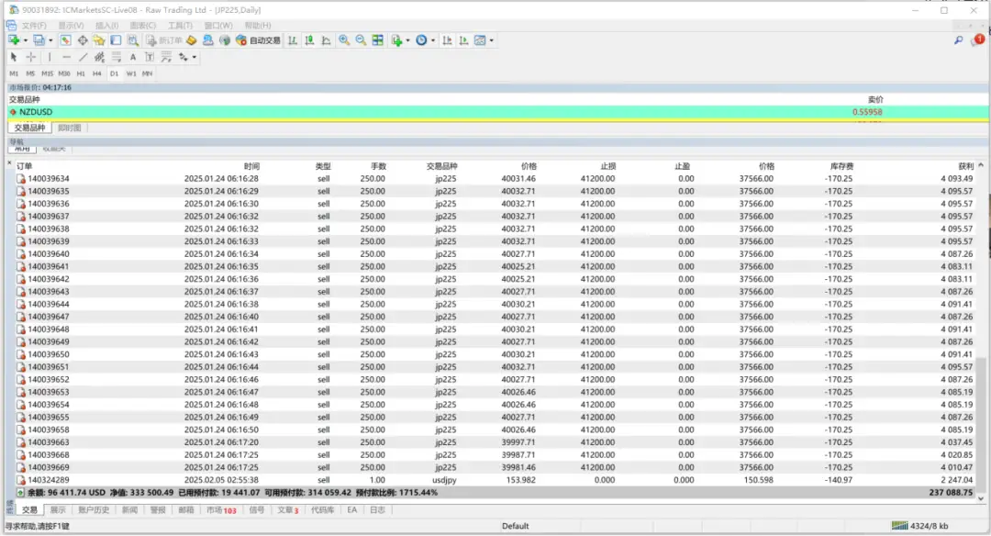Open the chart Templates icon
The width and height of the screenshot is (991, 536).
(480, 40)
